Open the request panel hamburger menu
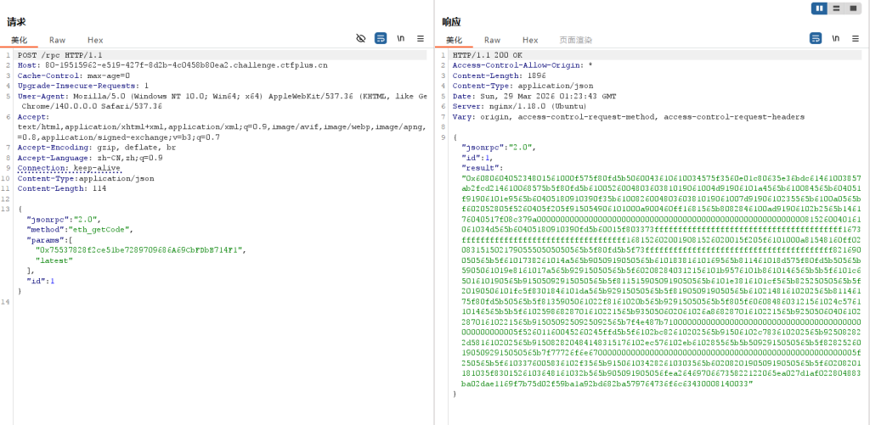This screenshot has width=870, height=425. [421, 39]
